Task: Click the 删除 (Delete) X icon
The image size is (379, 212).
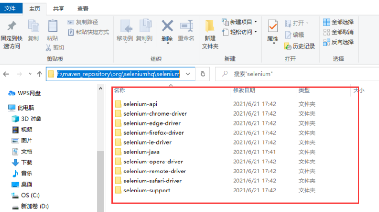Action: pyautogui.click(x=167, y=26)
